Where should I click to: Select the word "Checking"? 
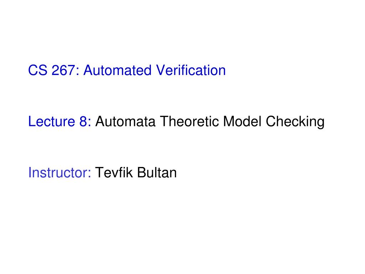(295, 122)
